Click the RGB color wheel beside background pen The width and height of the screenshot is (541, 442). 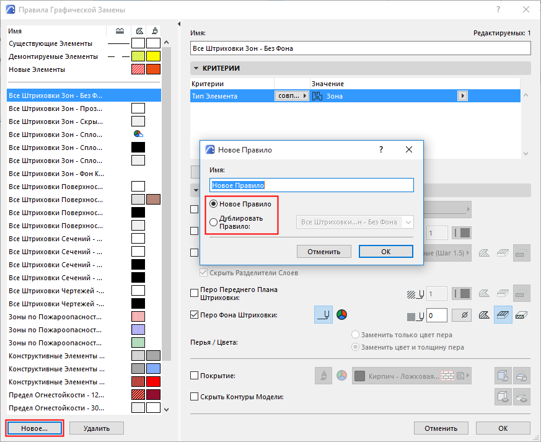tap(341, 315)
